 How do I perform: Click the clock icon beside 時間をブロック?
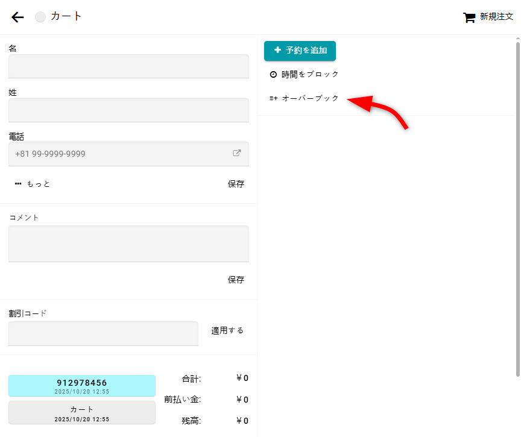(273, 74)
